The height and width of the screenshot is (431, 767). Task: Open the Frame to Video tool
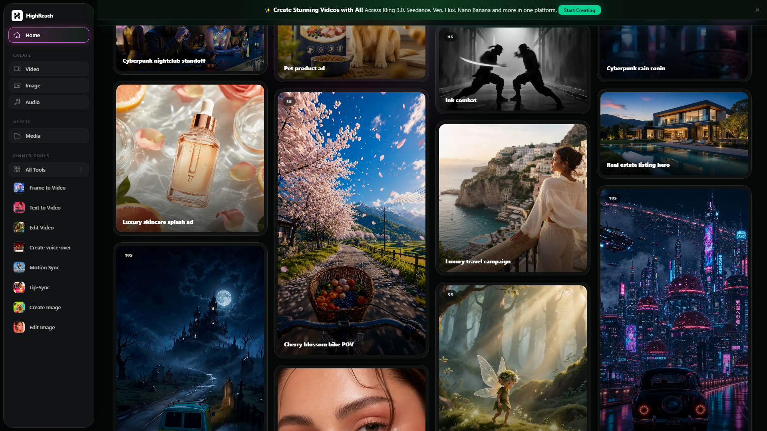pos(49,188)
